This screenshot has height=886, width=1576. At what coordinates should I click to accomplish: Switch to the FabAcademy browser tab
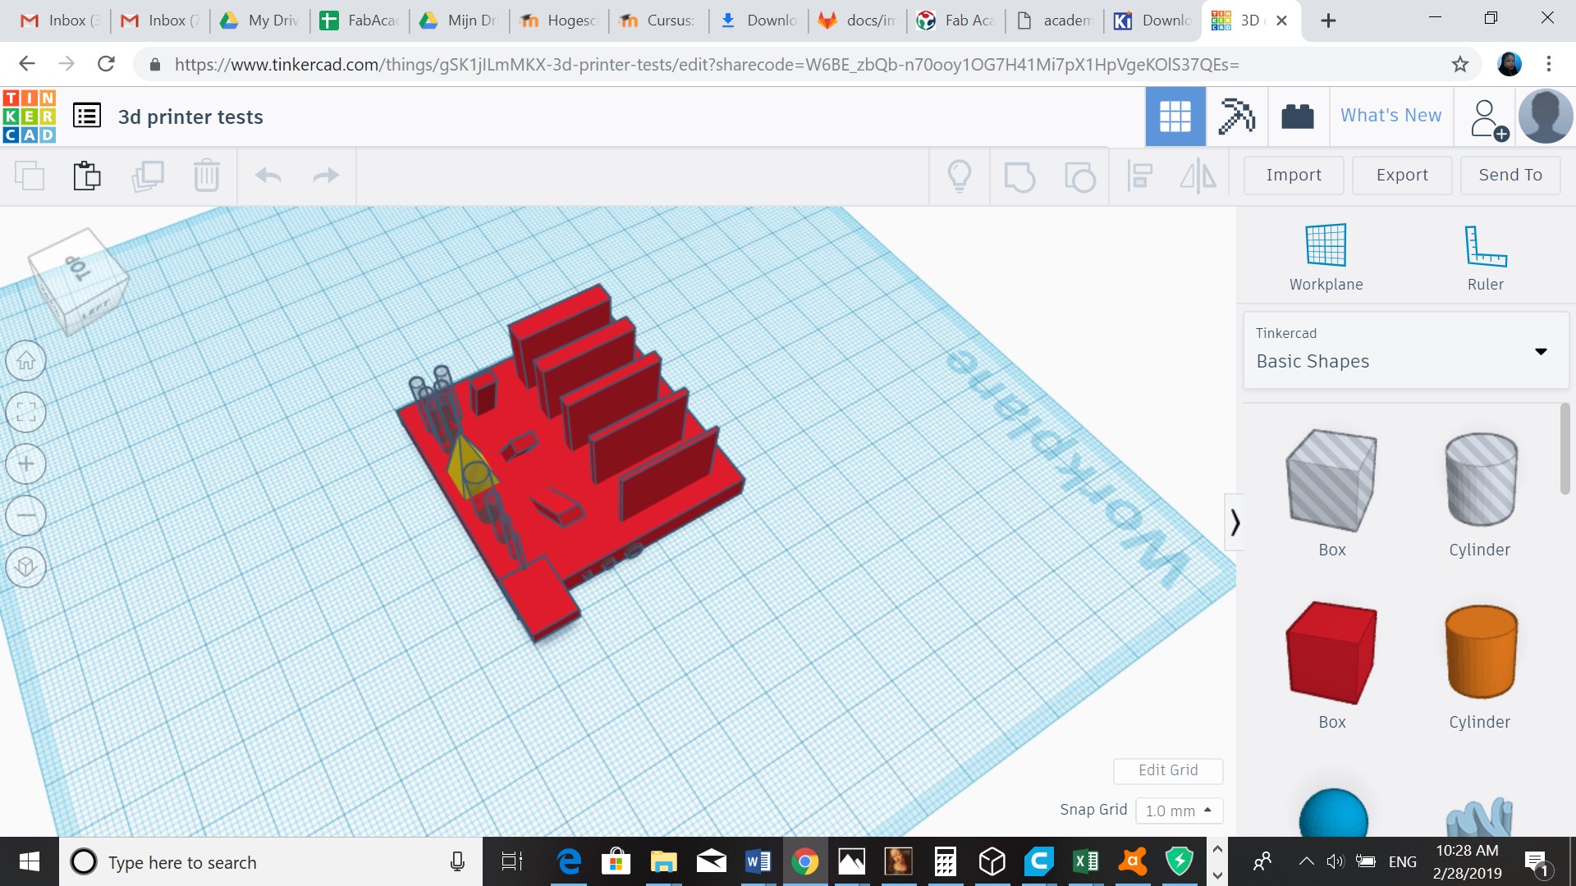click(x=360, y=21)
